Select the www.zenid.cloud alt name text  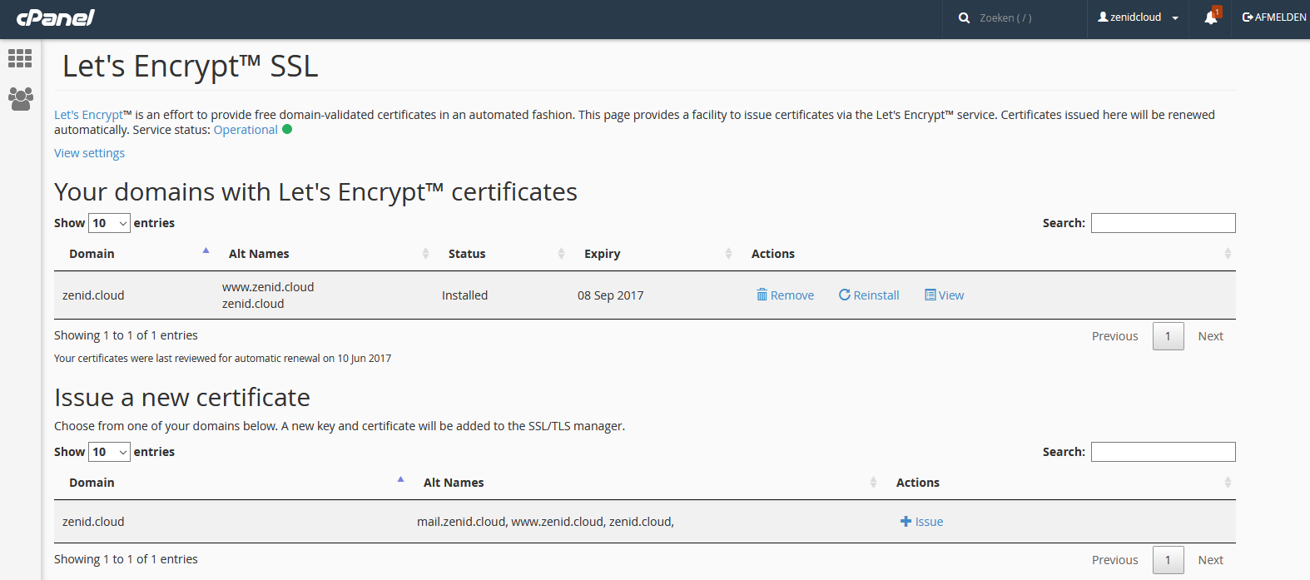pyautogui.click(x=268, y=287)
